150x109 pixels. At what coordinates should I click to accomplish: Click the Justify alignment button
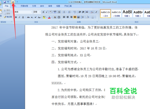click(75, 17)
